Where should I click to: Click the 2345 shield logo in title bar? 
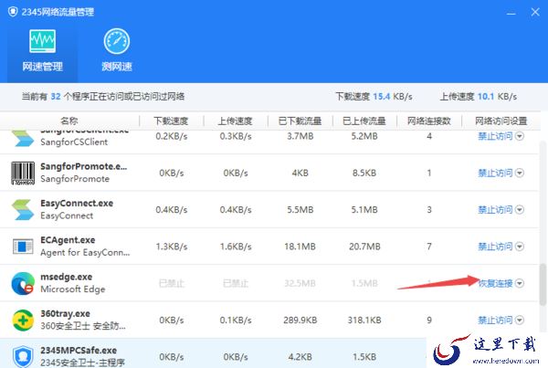point(13,12)
